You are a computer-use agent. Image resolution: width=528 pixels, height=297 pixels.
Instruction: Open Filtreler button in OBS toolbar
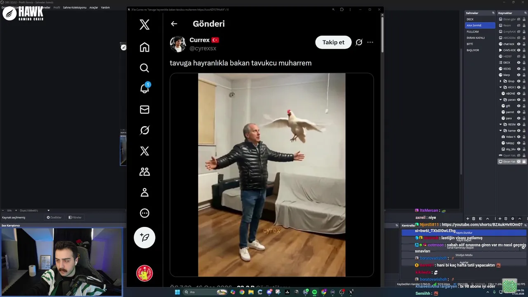click(x=75, y=217)
